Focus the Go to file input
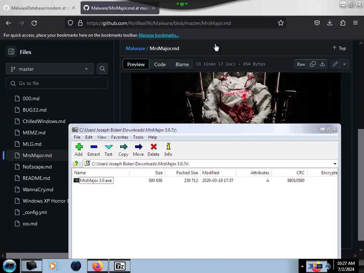Image resolution: width=364 pixels, height=273 pixels. point(57,83)
